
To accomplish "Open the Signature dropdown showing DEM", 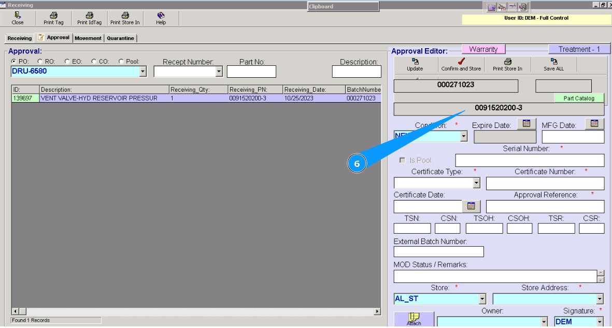I will pyautogui.click(x=600, y=322).
